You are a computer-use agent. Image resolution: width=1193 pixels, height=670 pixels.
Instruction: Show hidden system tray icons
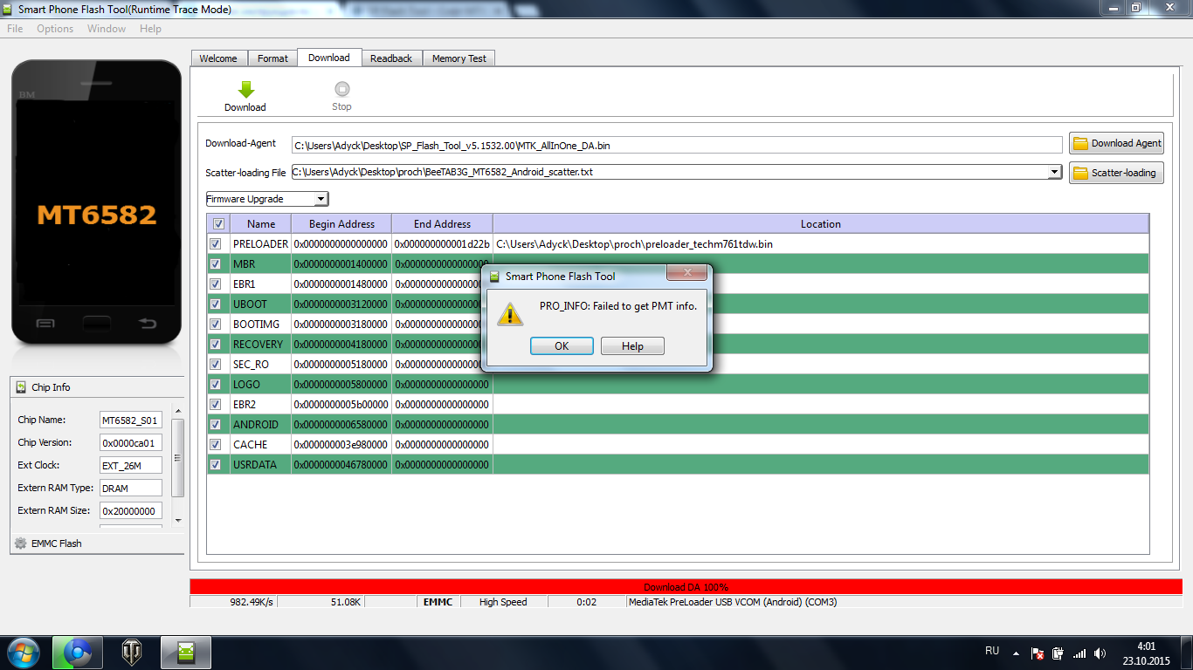1016,653
